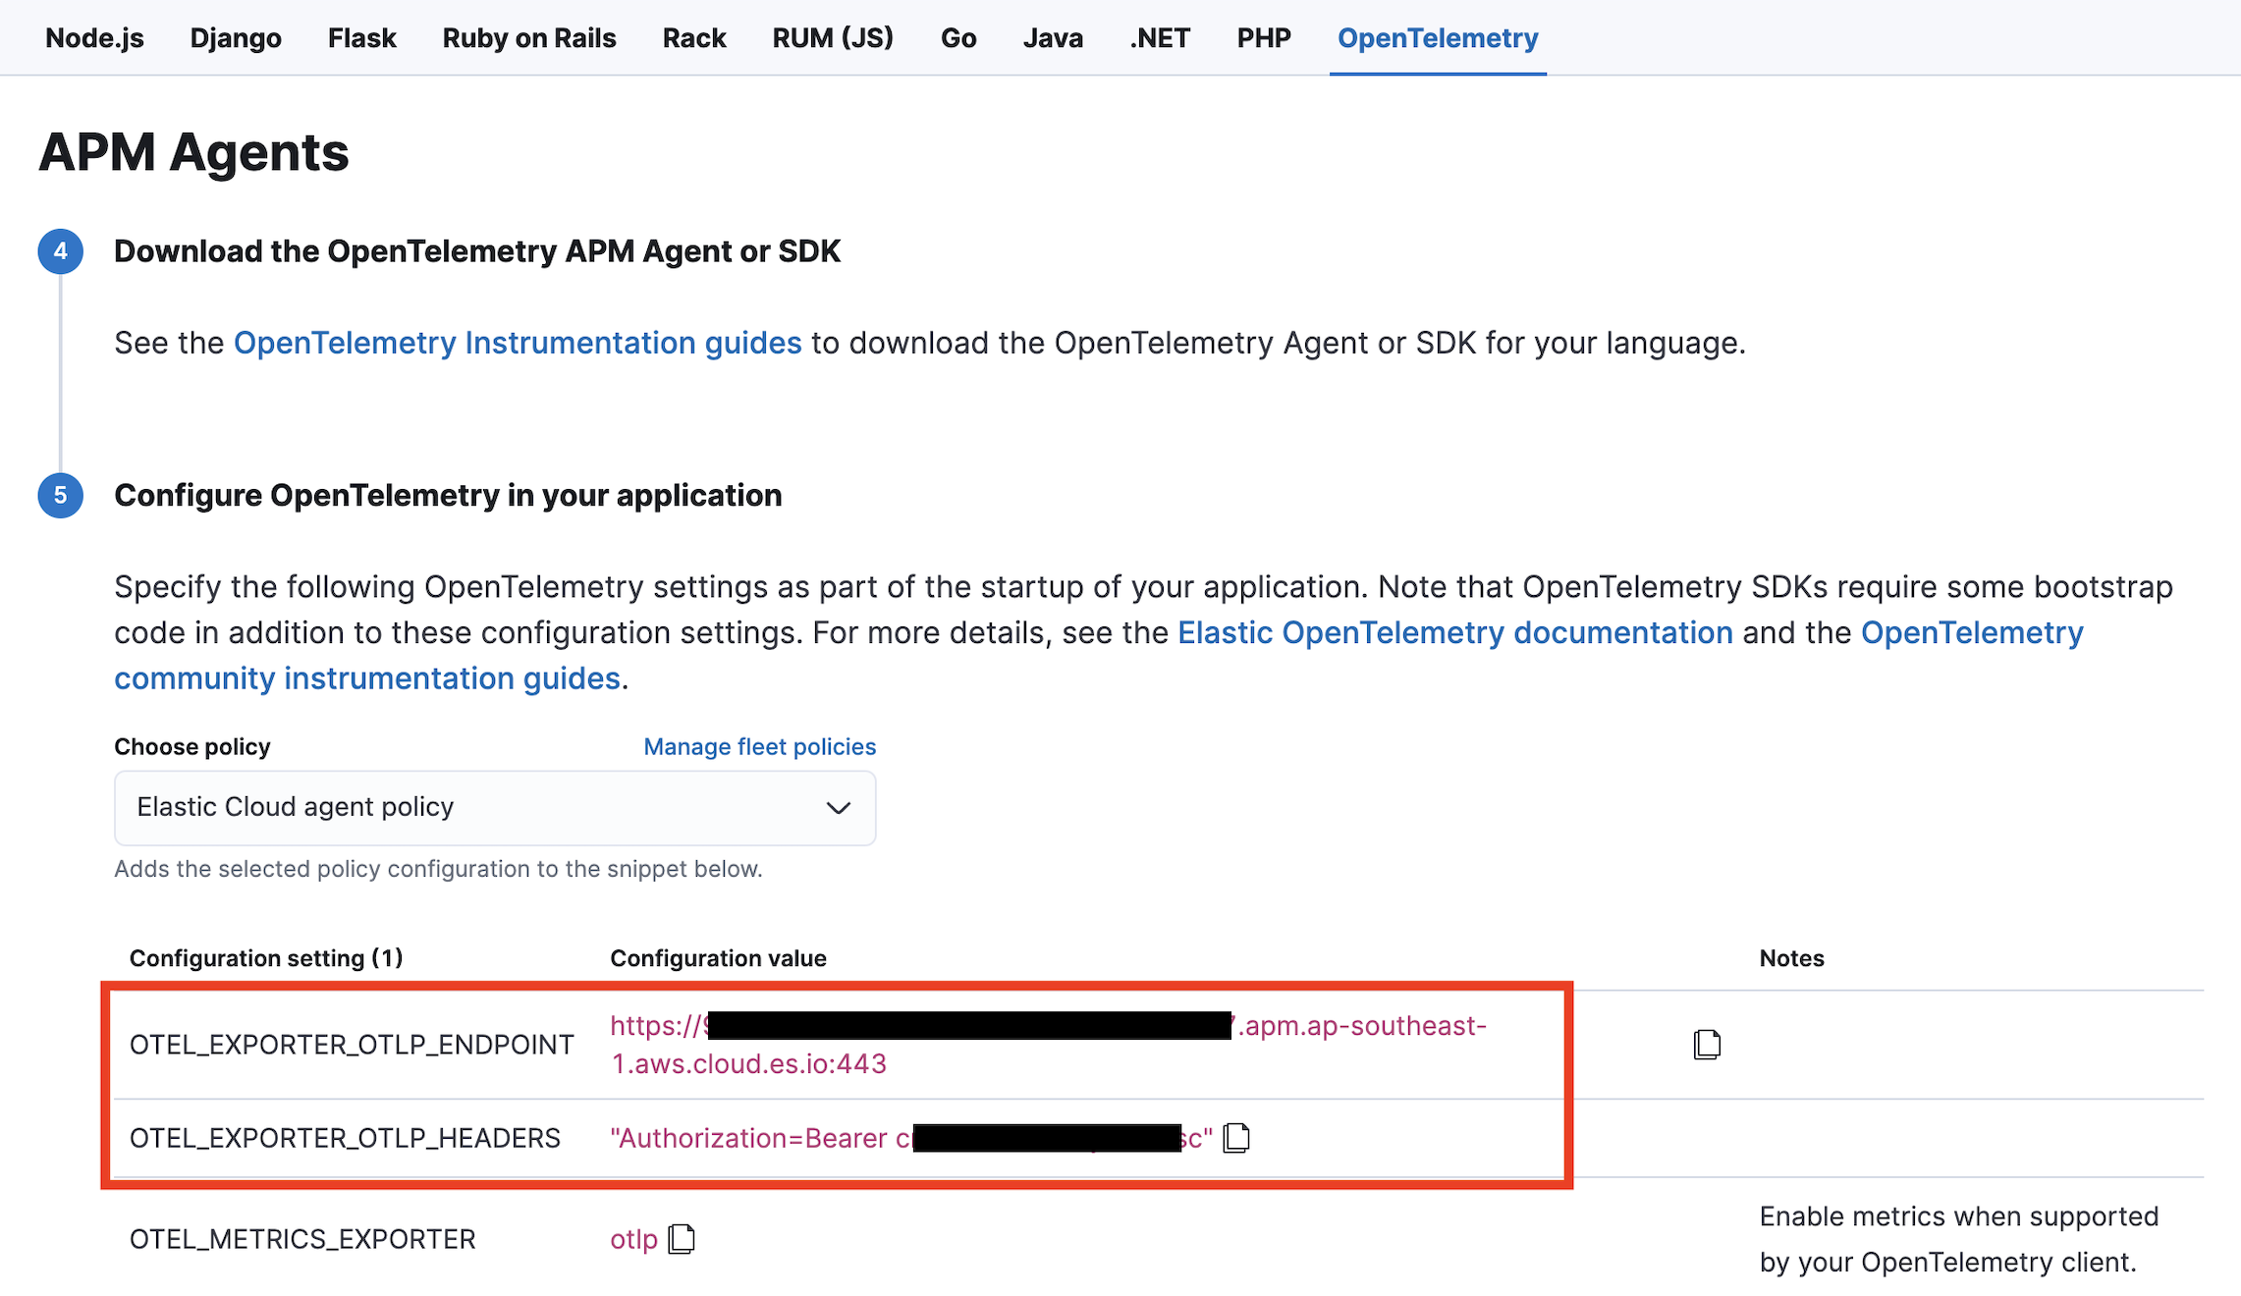2241x1296 pixels.
Task: Copy the OTEL_EXPORTER_OTLP_ENDPOINT value
Action: tap(1706, 1045)
